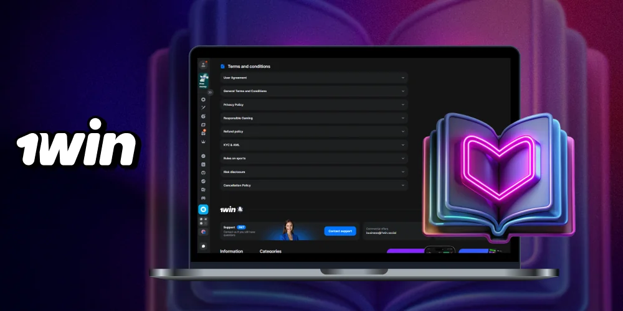The height and width of the screenshot is (311, 623).
Task: Select the gamepad icon in the sidebar
Action: click(204, 198)
